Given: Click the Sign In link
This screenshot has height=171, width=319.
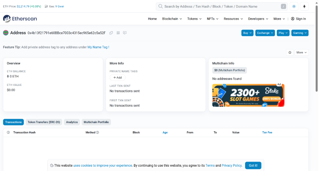Looking at the screenshot, I should 299,19.
